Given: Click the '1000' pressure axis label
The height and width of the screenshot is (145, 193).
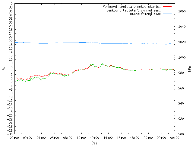Looking at the screenshot, I should tap(182, 57).
